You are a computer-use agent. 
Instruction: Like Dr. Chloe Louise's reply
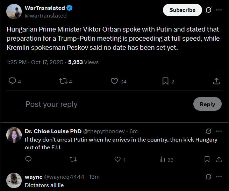pos(117,159)
